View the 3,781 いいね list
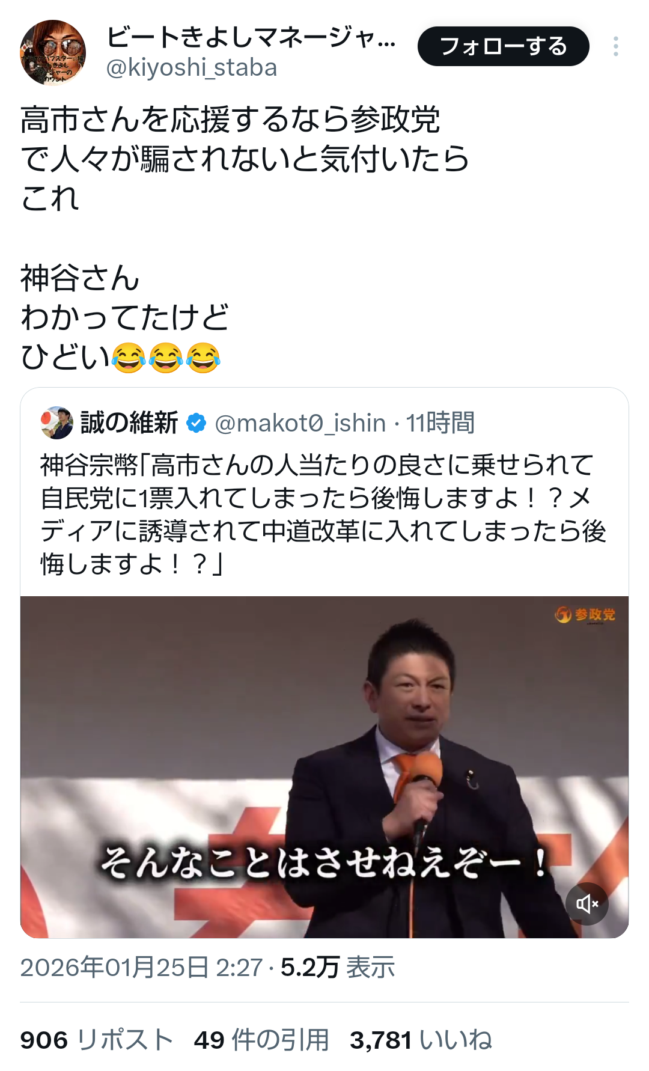Image resolution: width=649 pixels, height=1071 pixels. [x=421, y=1040]
